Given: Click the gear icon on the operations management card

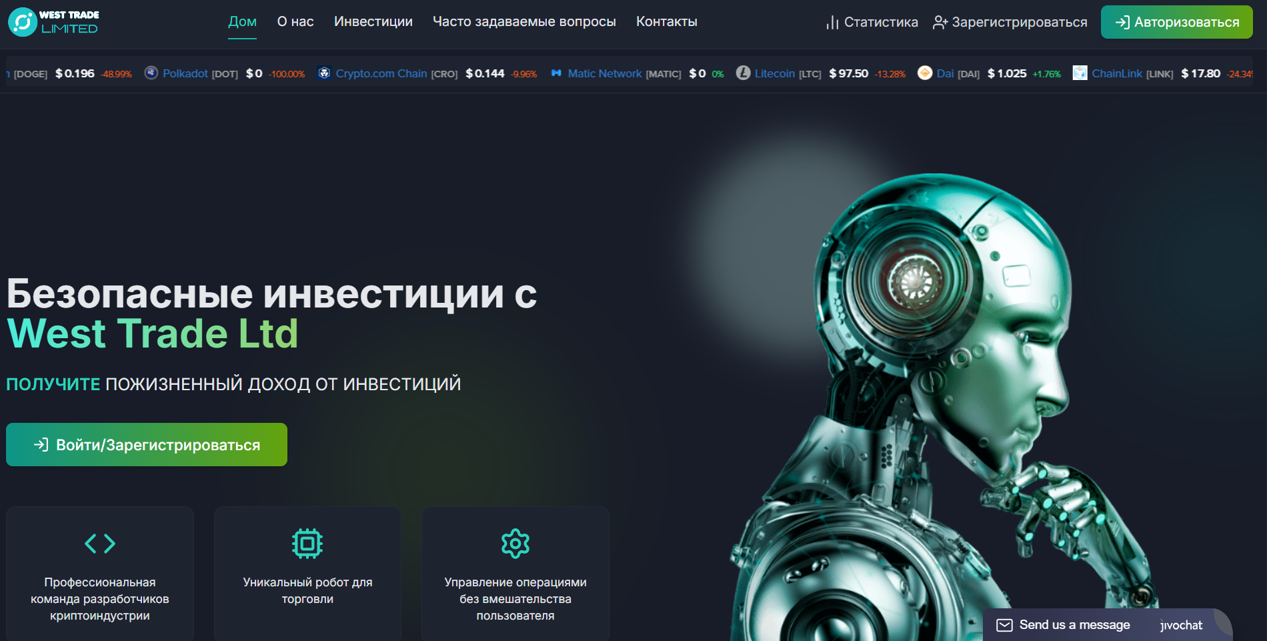Looking at the screenshot, I should 515,542.
